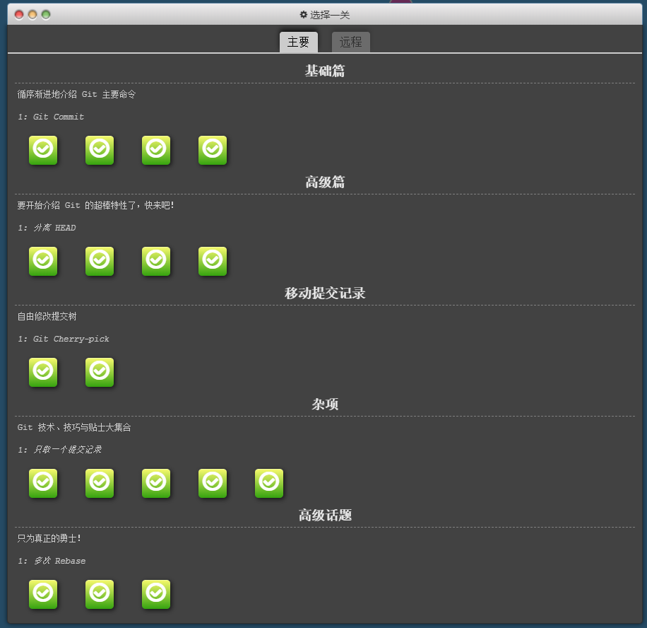Switch to the 远程 tab
Viewport: 647px width, 628px height.
(x=351, y=42)
